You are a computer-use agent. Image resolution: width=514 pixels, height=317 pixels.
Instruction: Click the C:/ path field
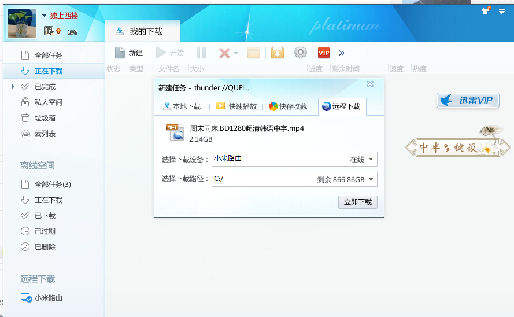294,179
